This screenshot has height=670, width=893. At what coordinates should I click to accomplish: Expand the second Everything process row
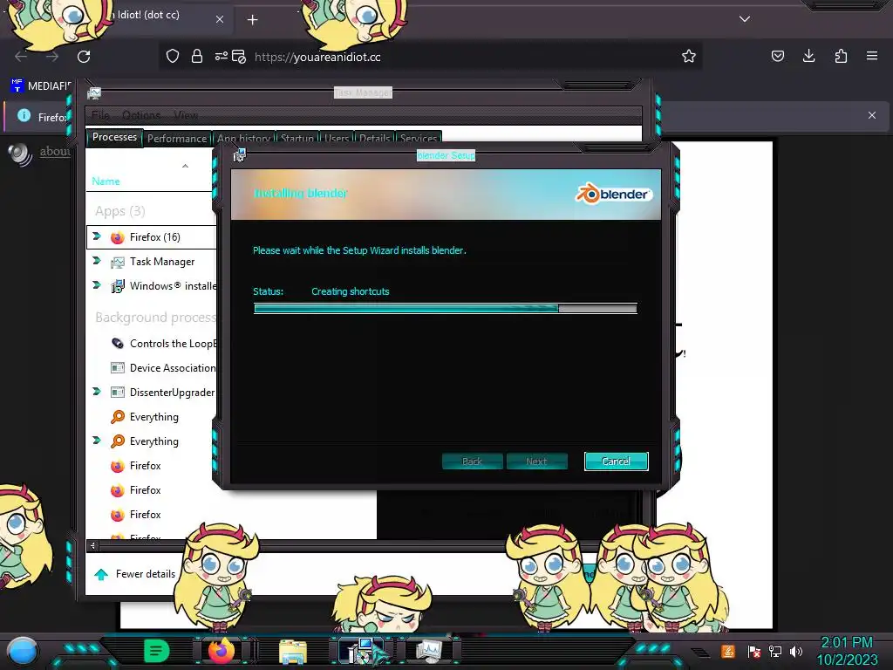point(97,441)
